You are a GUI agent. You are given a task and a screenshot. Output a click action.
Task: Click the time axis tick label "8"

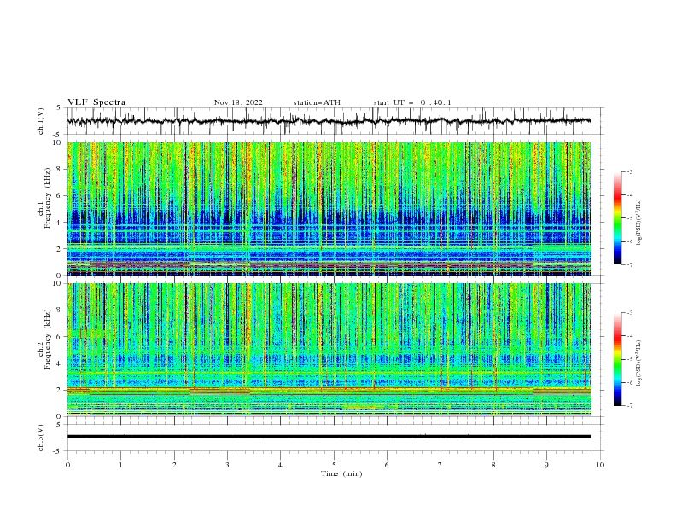[493, 465]
